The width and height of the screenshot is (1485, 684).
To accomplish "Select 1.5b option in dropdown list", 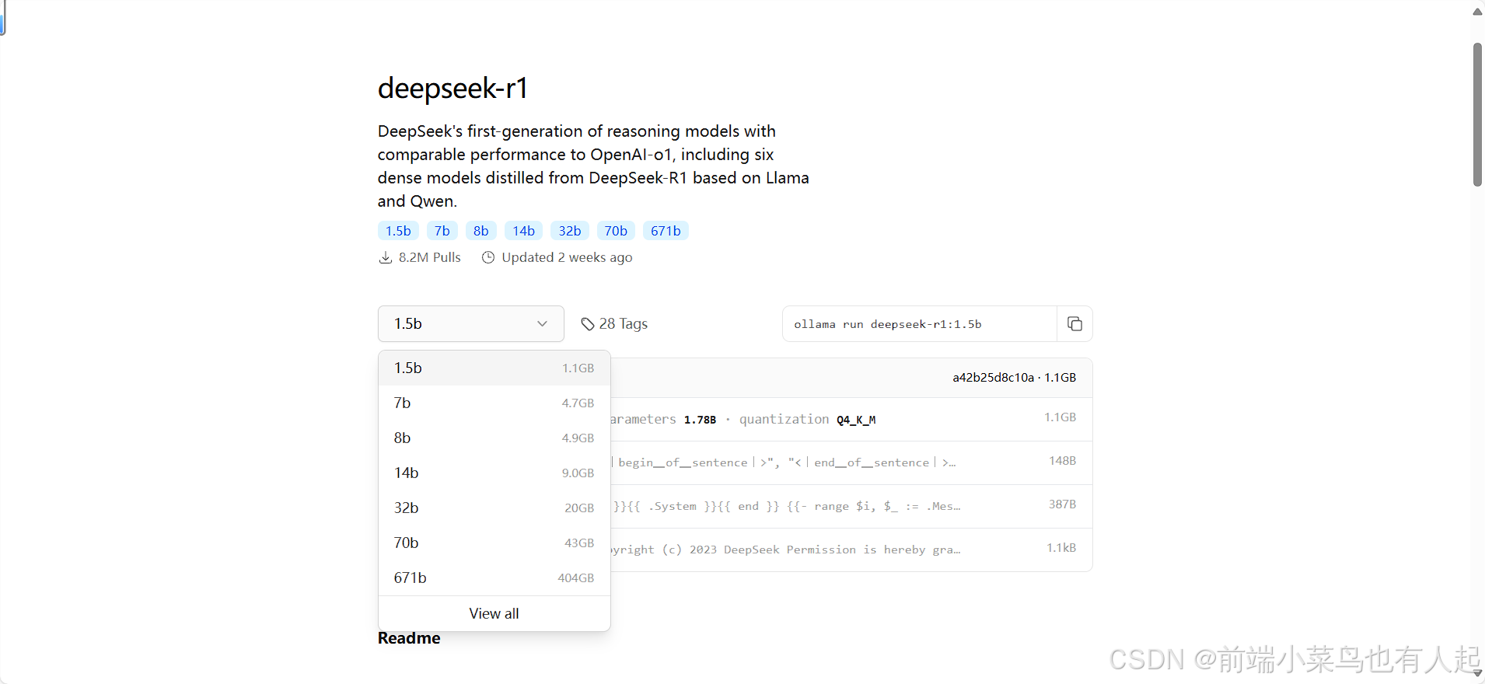I will (494, 368).
